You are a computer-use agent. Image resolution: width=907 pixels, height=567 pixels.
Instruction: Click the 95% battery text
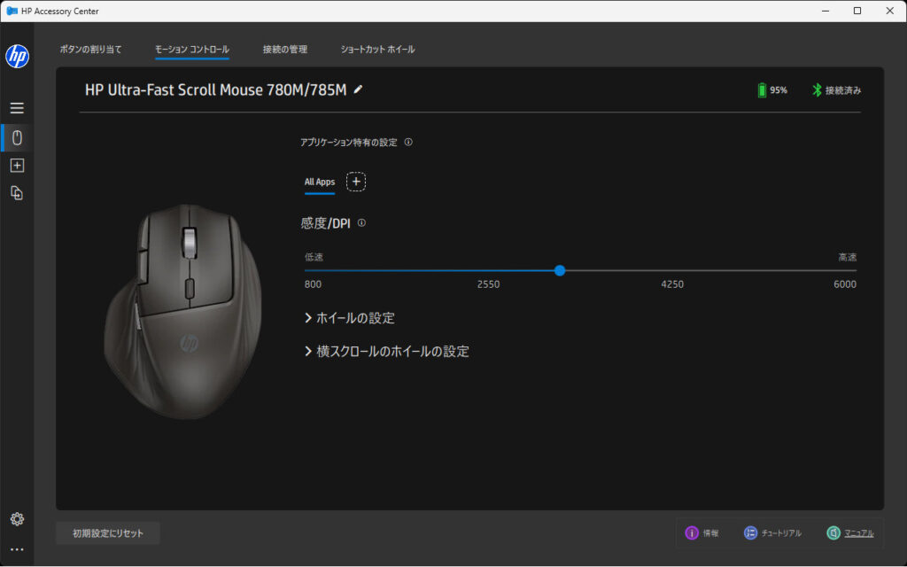(779, 90)
